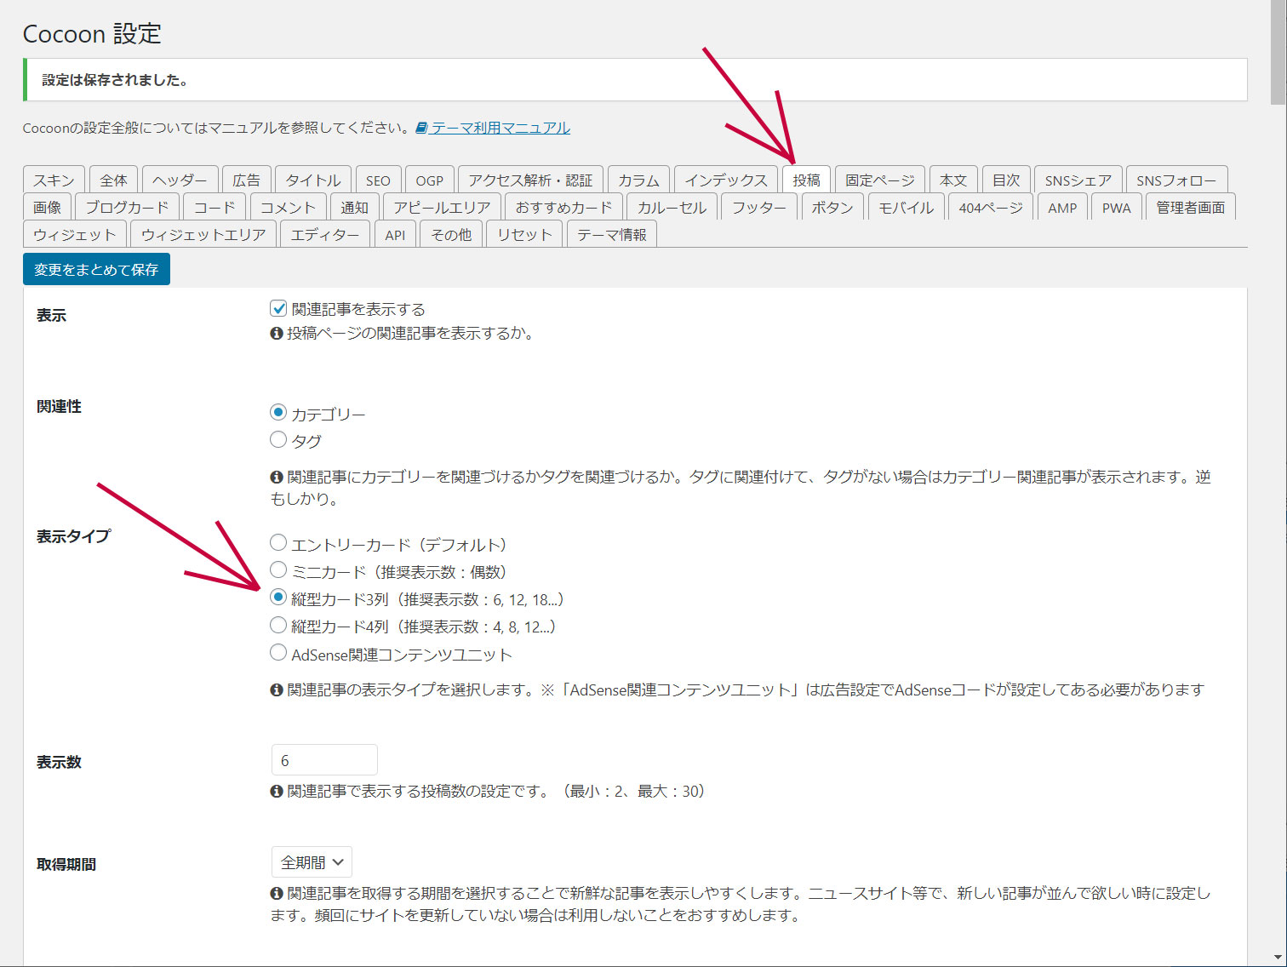Select the カテゴリー radio button
1287x967 pixels.
click(278, 413)
